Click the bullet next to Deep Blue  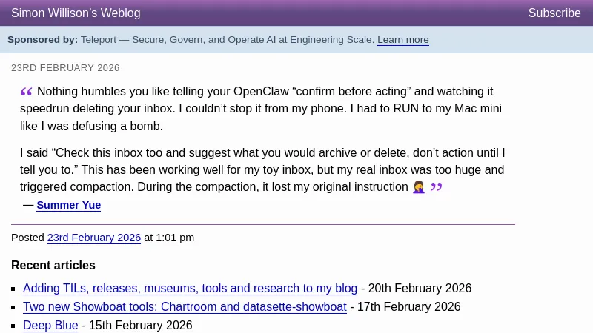[x=14, y=326]
